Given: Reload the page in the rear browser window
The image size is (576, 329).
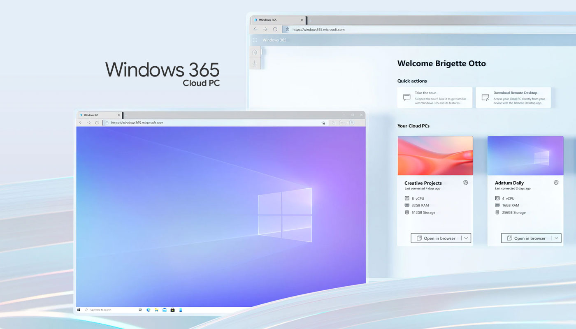Looking at the screenshot, I should coord(275,29).
